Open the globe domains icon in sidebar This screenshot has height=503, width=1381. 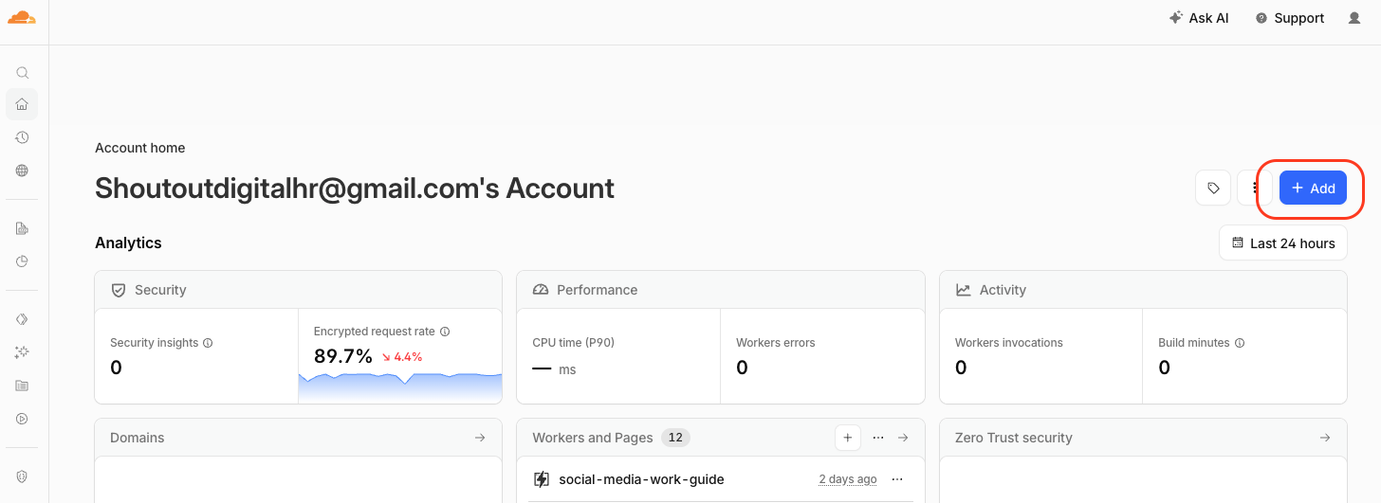pyautogui.click(x=22, y=171)
